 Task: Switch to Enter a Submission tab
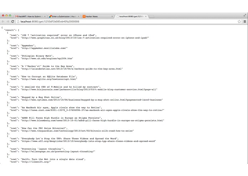click(x=64, y=16)
